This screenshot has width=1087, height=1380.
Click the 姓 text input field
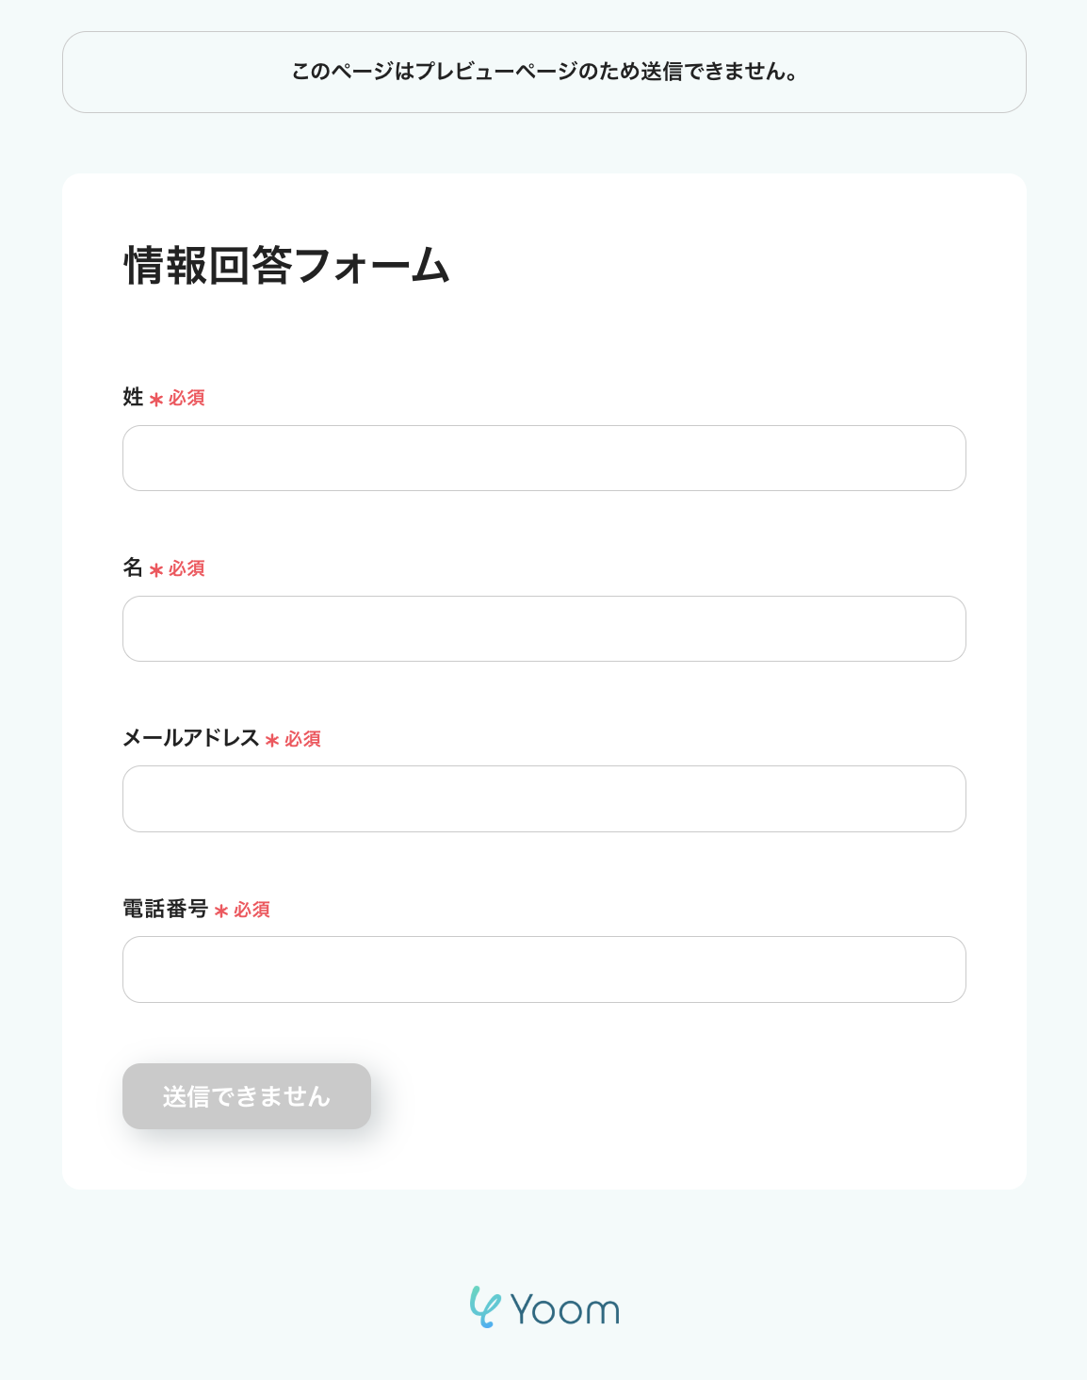pyautogui.click(x=543, y=458)
